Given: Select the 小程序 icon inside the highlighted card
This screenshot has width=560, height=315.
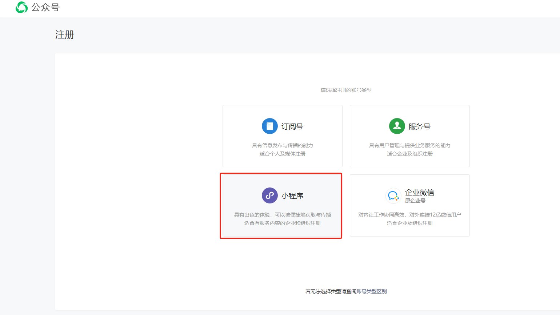Looking at the screenshot, I should (269, 195).
